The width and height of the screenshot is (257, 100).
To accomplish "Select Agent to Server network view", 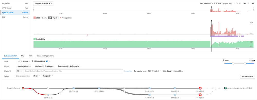I will [15, 12].
